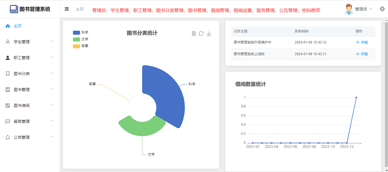This screenshot has width=388, height=172.
Task: Click the home icon beside 主页
Action: tap(8, 26)
